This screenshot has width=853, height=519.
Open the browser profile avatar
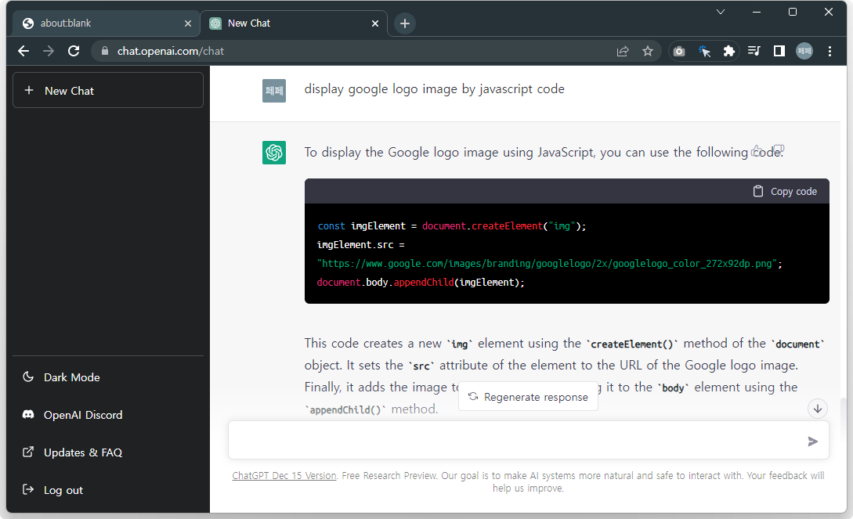804,51
